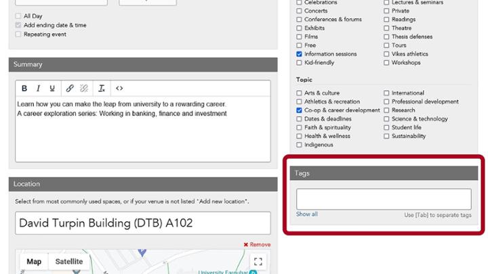Image resolution: width=488 pixels, height=274 pixels.
Task: Toggle bold formatting in Summary editor
Action: coord(24,88)
